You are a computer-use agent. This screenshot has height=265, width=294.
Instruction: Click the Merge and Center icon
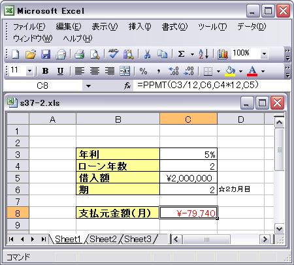pos(125,71)
